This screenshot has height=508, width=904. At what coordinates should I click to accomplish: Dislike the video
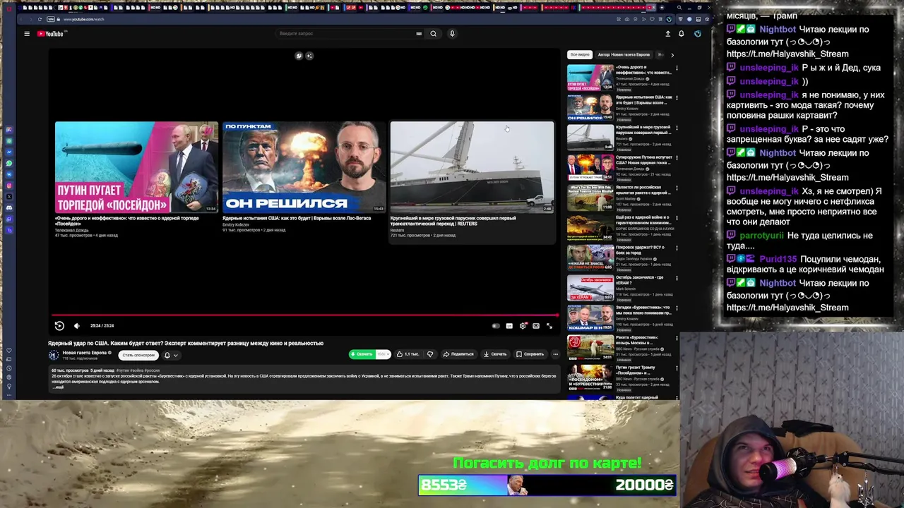coord(429,354)
